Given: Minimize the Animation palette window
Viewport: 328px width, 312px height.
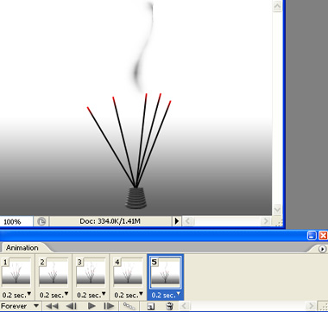Looking at the screenshot, I should pyautogui.click(x=312, y=236).
